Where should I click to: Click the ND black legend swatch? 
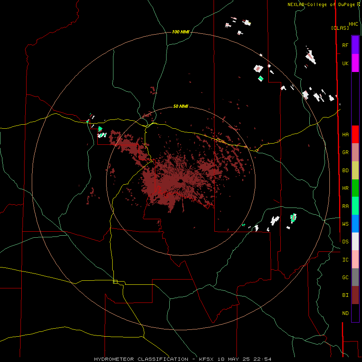pyautogui.click(x=355, y=313)
